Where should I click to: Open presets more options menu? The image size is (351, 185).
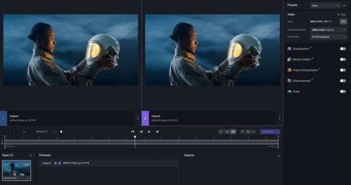coord(344,5)
